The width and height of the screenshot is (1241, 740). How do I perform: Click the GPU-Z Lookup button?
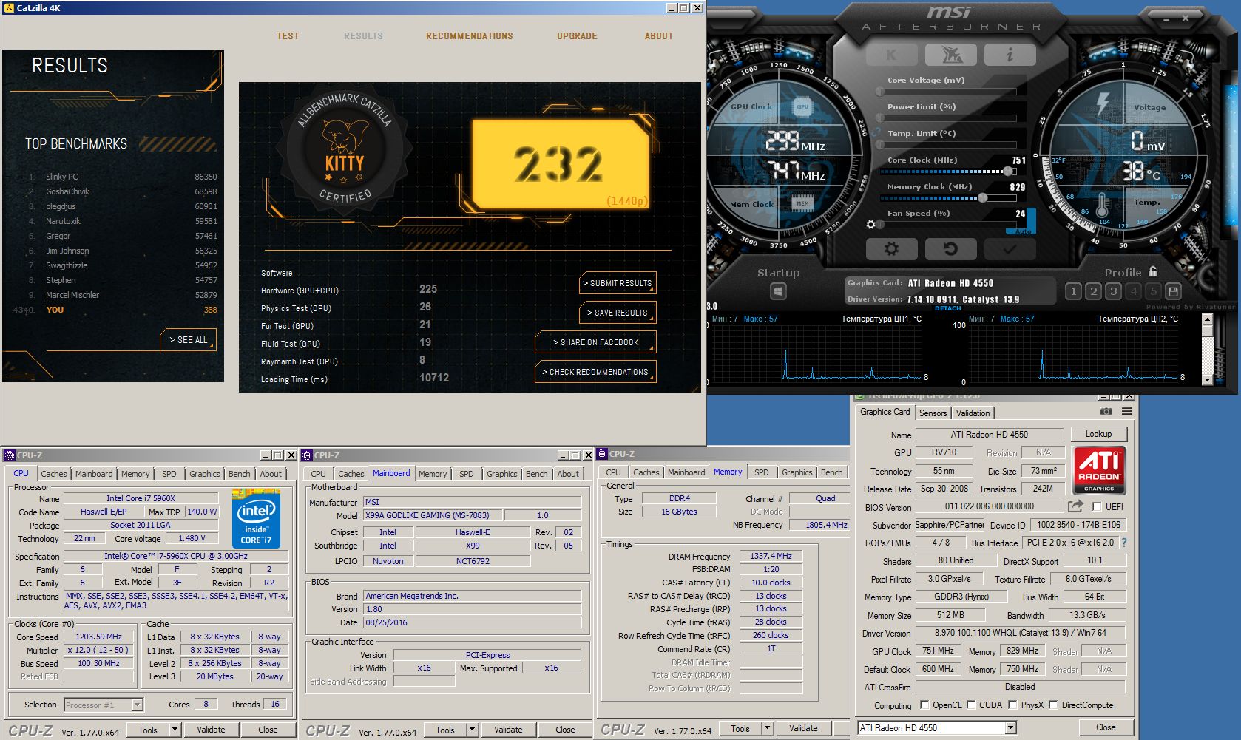click(x=1098, y=434)
